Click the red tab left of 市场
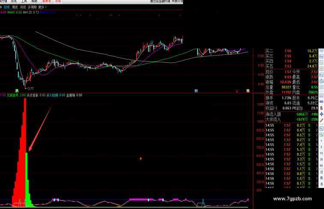 [47, 1]
